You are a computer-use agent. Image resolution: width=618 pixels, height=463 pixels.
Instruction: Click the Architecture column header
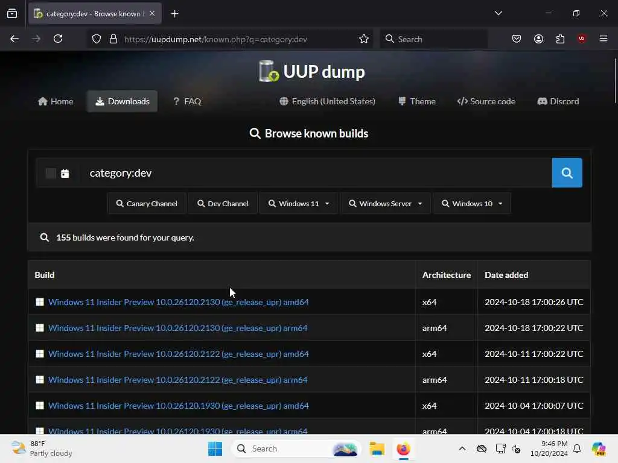click(447, 275)
